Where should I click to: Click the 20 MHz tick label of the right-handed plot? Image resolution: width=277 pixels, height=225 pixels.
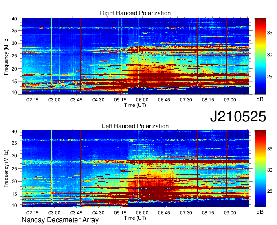click(x=14, y=69)
